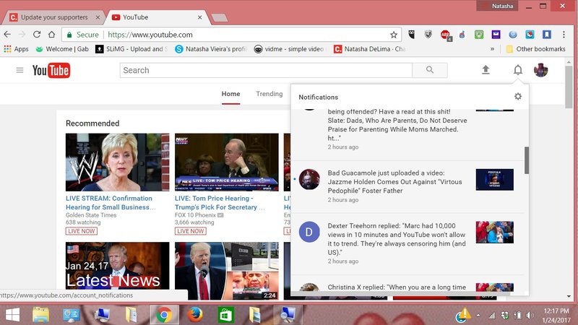Open notification settings gear
578x325 pixels.
(517, 97)
